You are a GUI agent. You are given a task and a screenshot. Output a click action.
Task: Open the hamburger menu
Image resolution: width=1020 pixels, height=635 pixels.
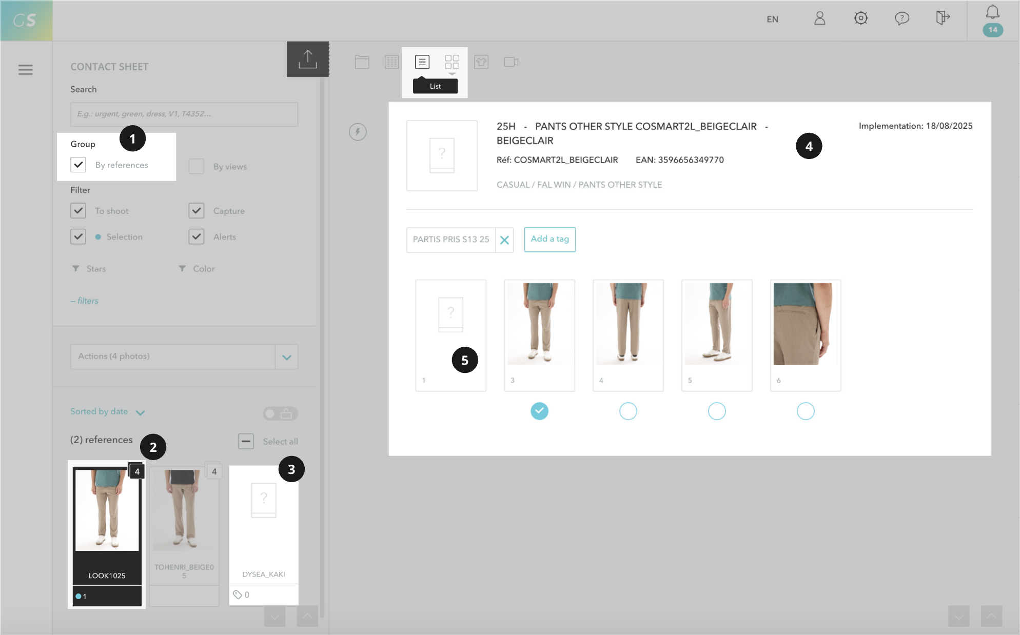(x=25, y=70)
